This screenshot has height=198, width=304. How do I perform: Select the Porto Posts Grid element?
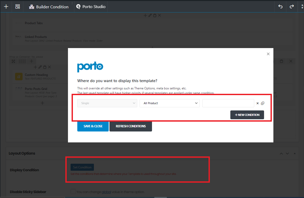(x=36, y=89)
